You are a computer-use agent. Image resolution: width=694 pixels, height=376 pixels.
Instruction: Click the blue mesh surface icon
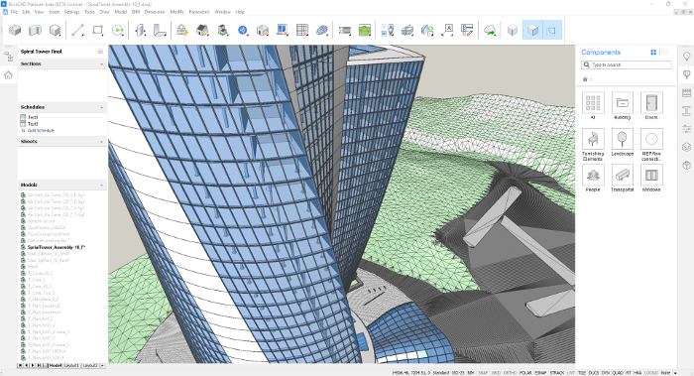point(322,30)
